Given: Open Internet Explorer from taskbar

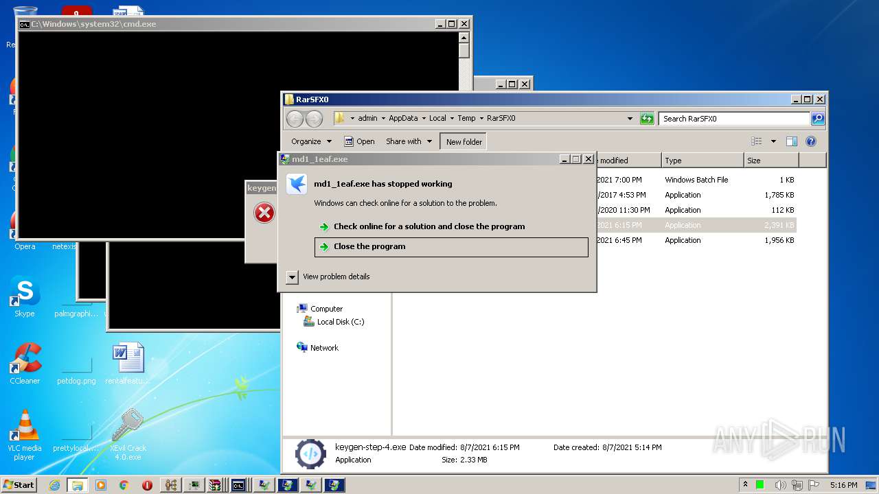Looking at the screenshot, I should tap(54, 485).
